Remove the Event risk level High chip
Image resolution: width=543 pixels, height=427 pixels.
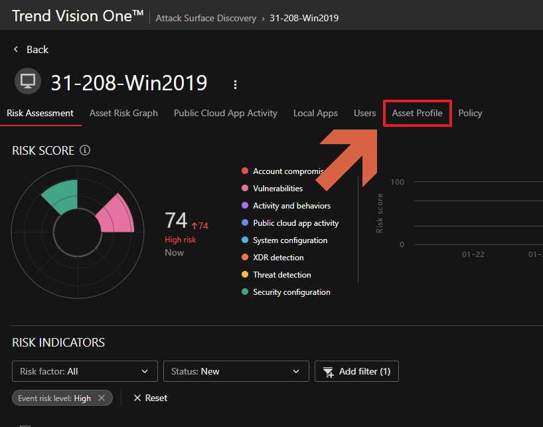click(102, 398)
